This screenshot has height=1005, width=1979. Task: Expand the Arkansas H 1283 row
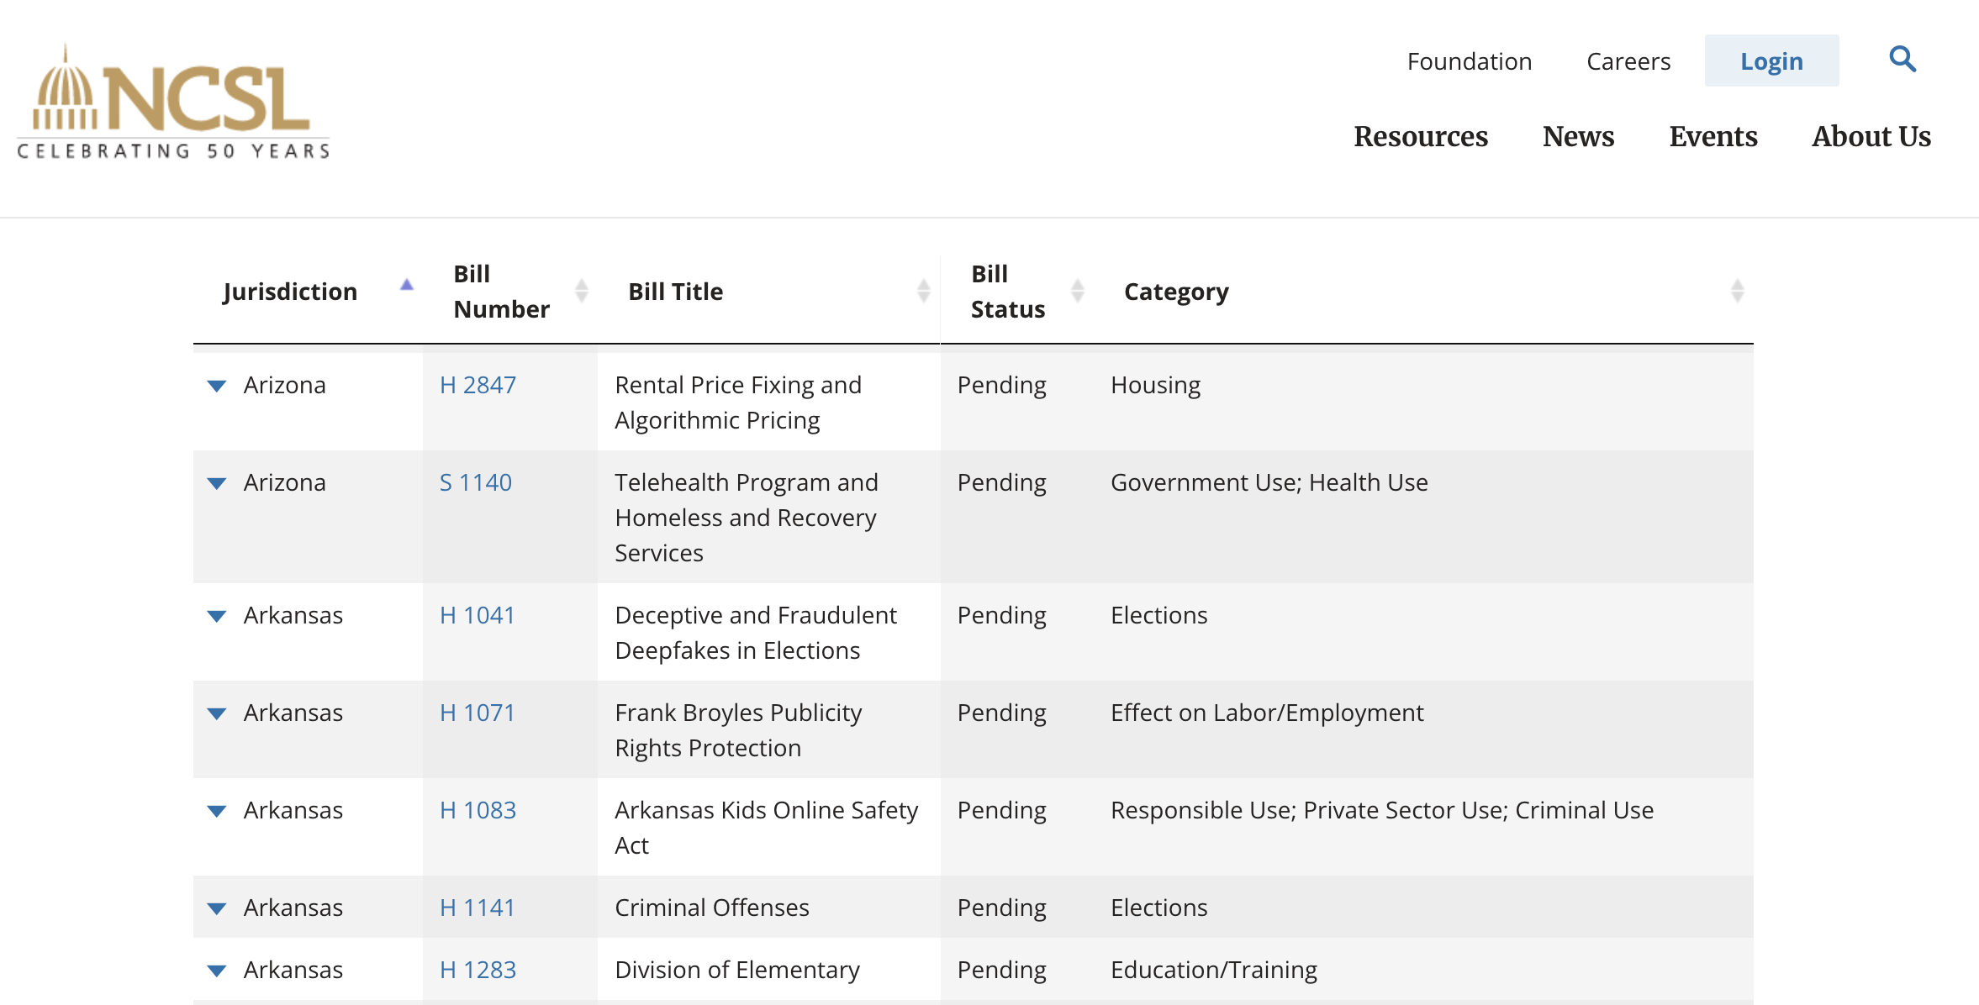(217, 971)
